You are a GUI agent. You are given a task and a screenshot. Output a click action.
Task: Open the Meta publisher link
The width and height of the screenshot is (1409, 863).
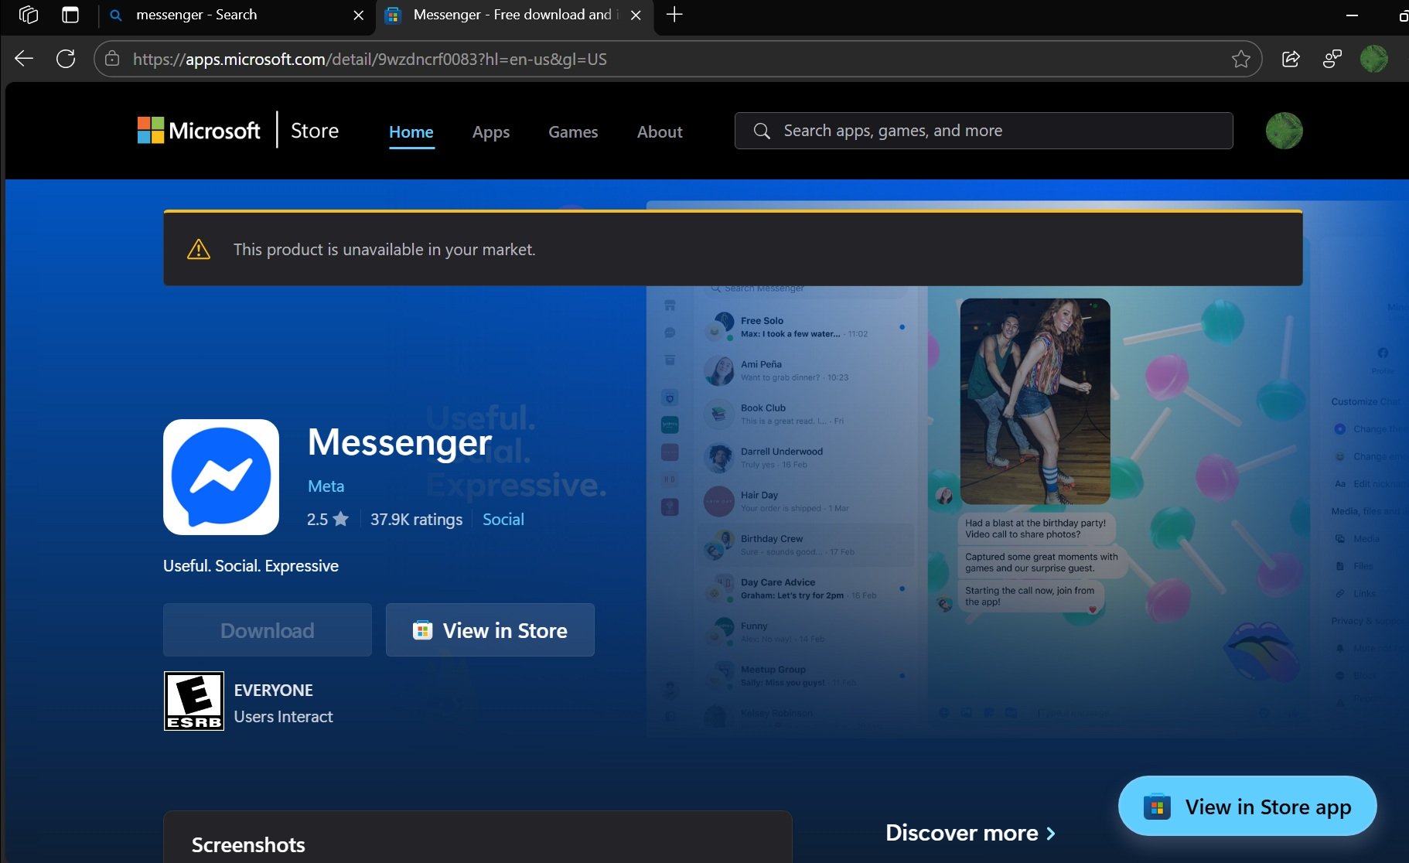click(x=325, y=486)
